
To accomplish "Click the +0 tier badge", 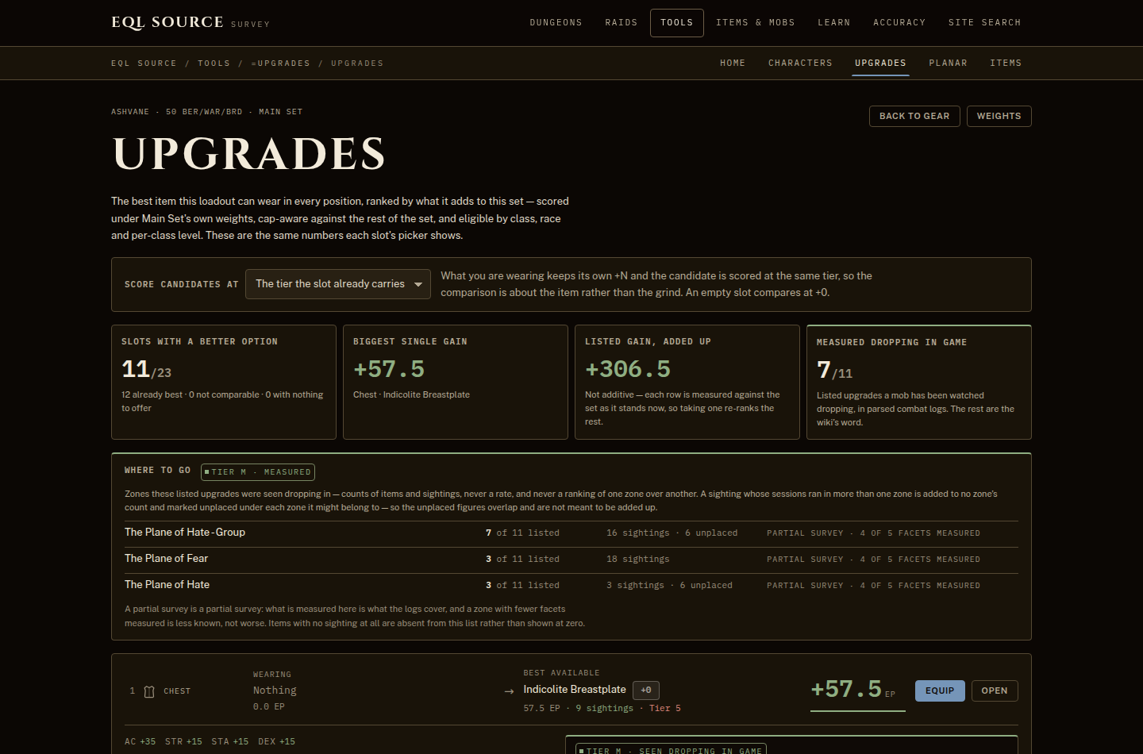I will click(x=646, y=691).
